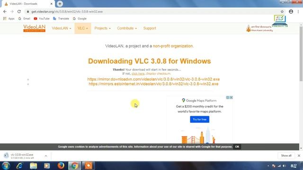The image size is (303, 170).
Task: Open a new browser tab
Action: click(60, 4)
